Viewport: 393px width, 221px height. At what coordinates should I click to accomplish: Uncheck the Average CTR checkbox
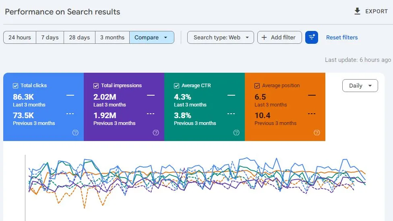[x=176, y=86]
